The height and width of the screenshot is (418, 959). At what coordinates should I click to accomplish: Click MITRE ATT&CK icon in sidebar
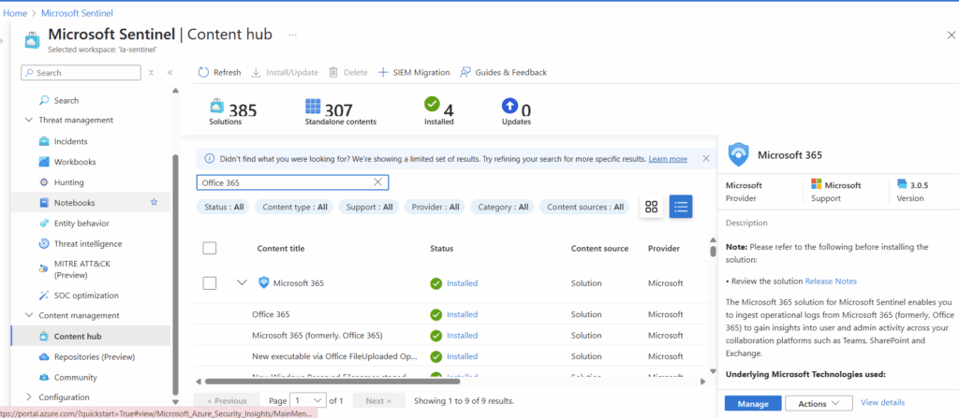pyautogui.click(x=43, y=268)
